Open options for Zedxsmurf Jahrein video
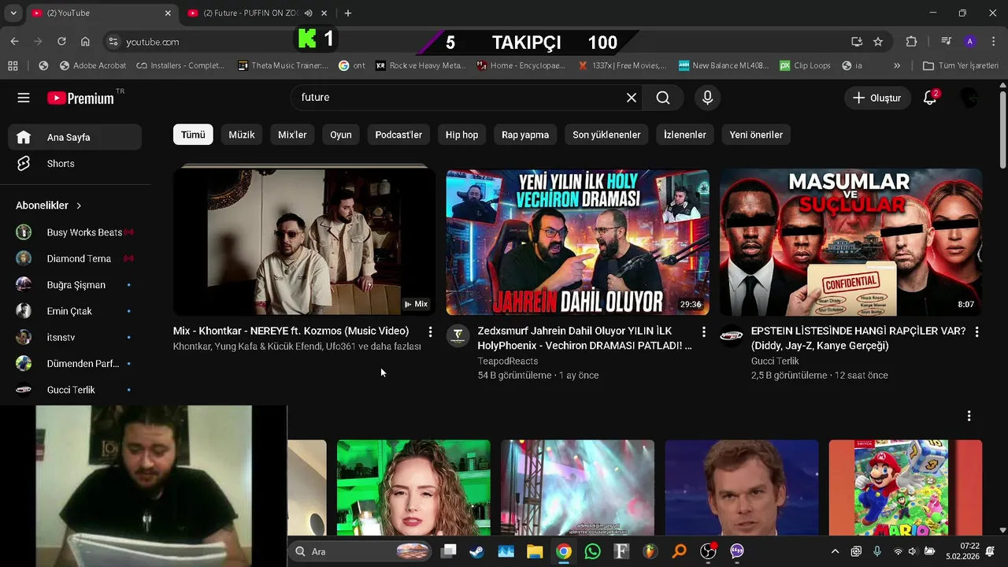Image resolution: width=1008 pixels, height=567 pixels. (x=703, y=332)
